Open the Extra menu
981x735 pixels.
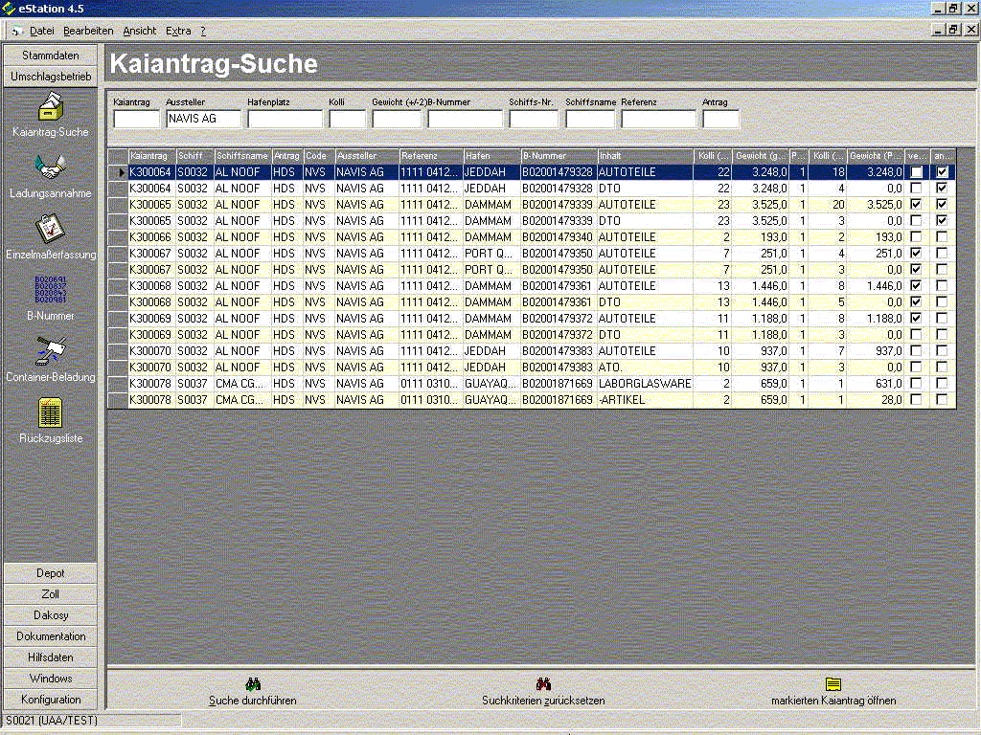[178, 31]
